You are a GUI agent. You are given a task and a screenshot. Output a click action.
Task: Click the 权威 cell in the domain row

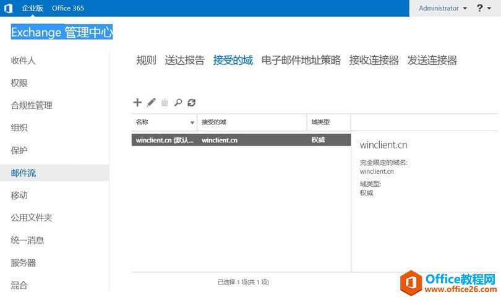[318, 140]
